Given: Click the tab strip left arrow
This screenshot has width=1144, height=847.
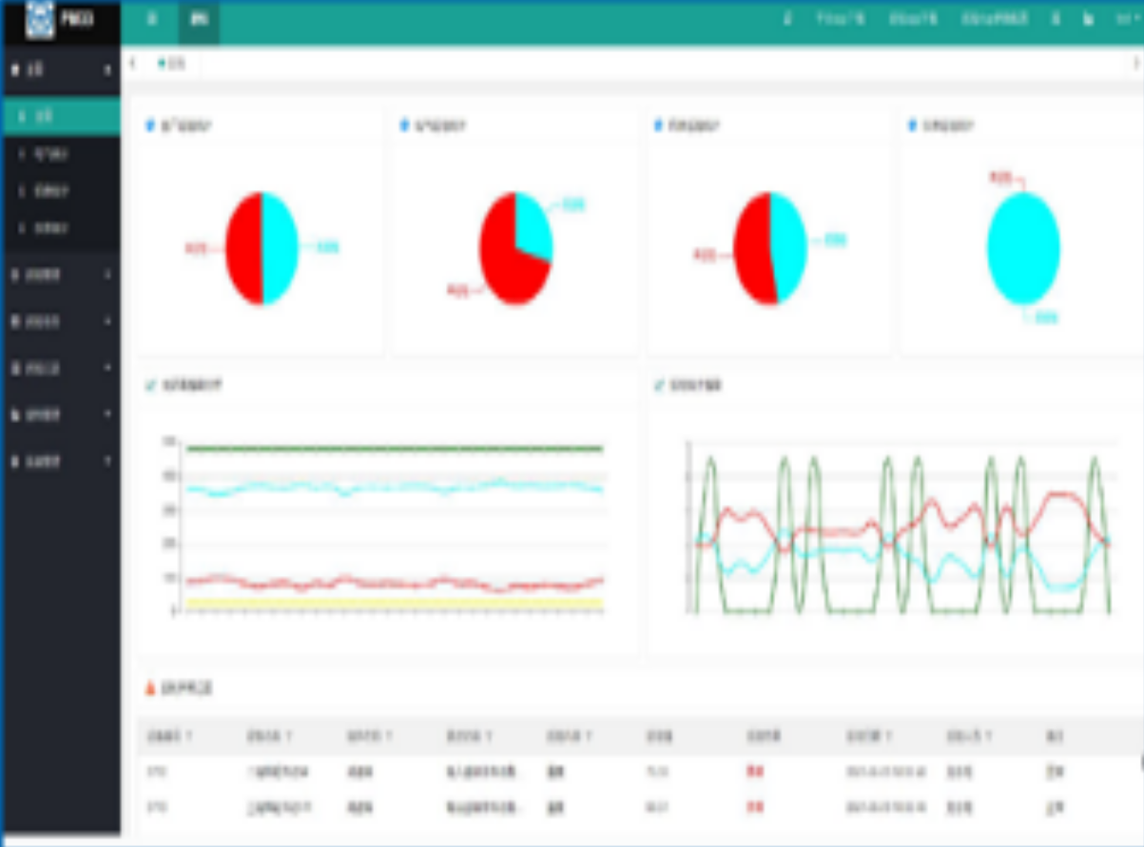Looking at the screenshot, I should point(132,63).
